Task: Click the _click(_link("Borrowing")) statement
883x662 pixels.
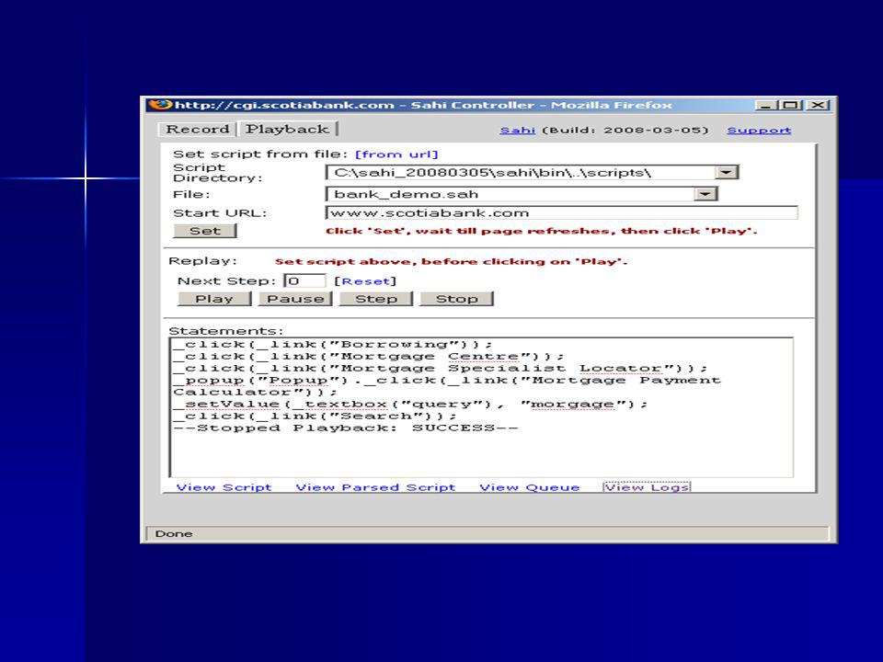Action: point(333,344)
